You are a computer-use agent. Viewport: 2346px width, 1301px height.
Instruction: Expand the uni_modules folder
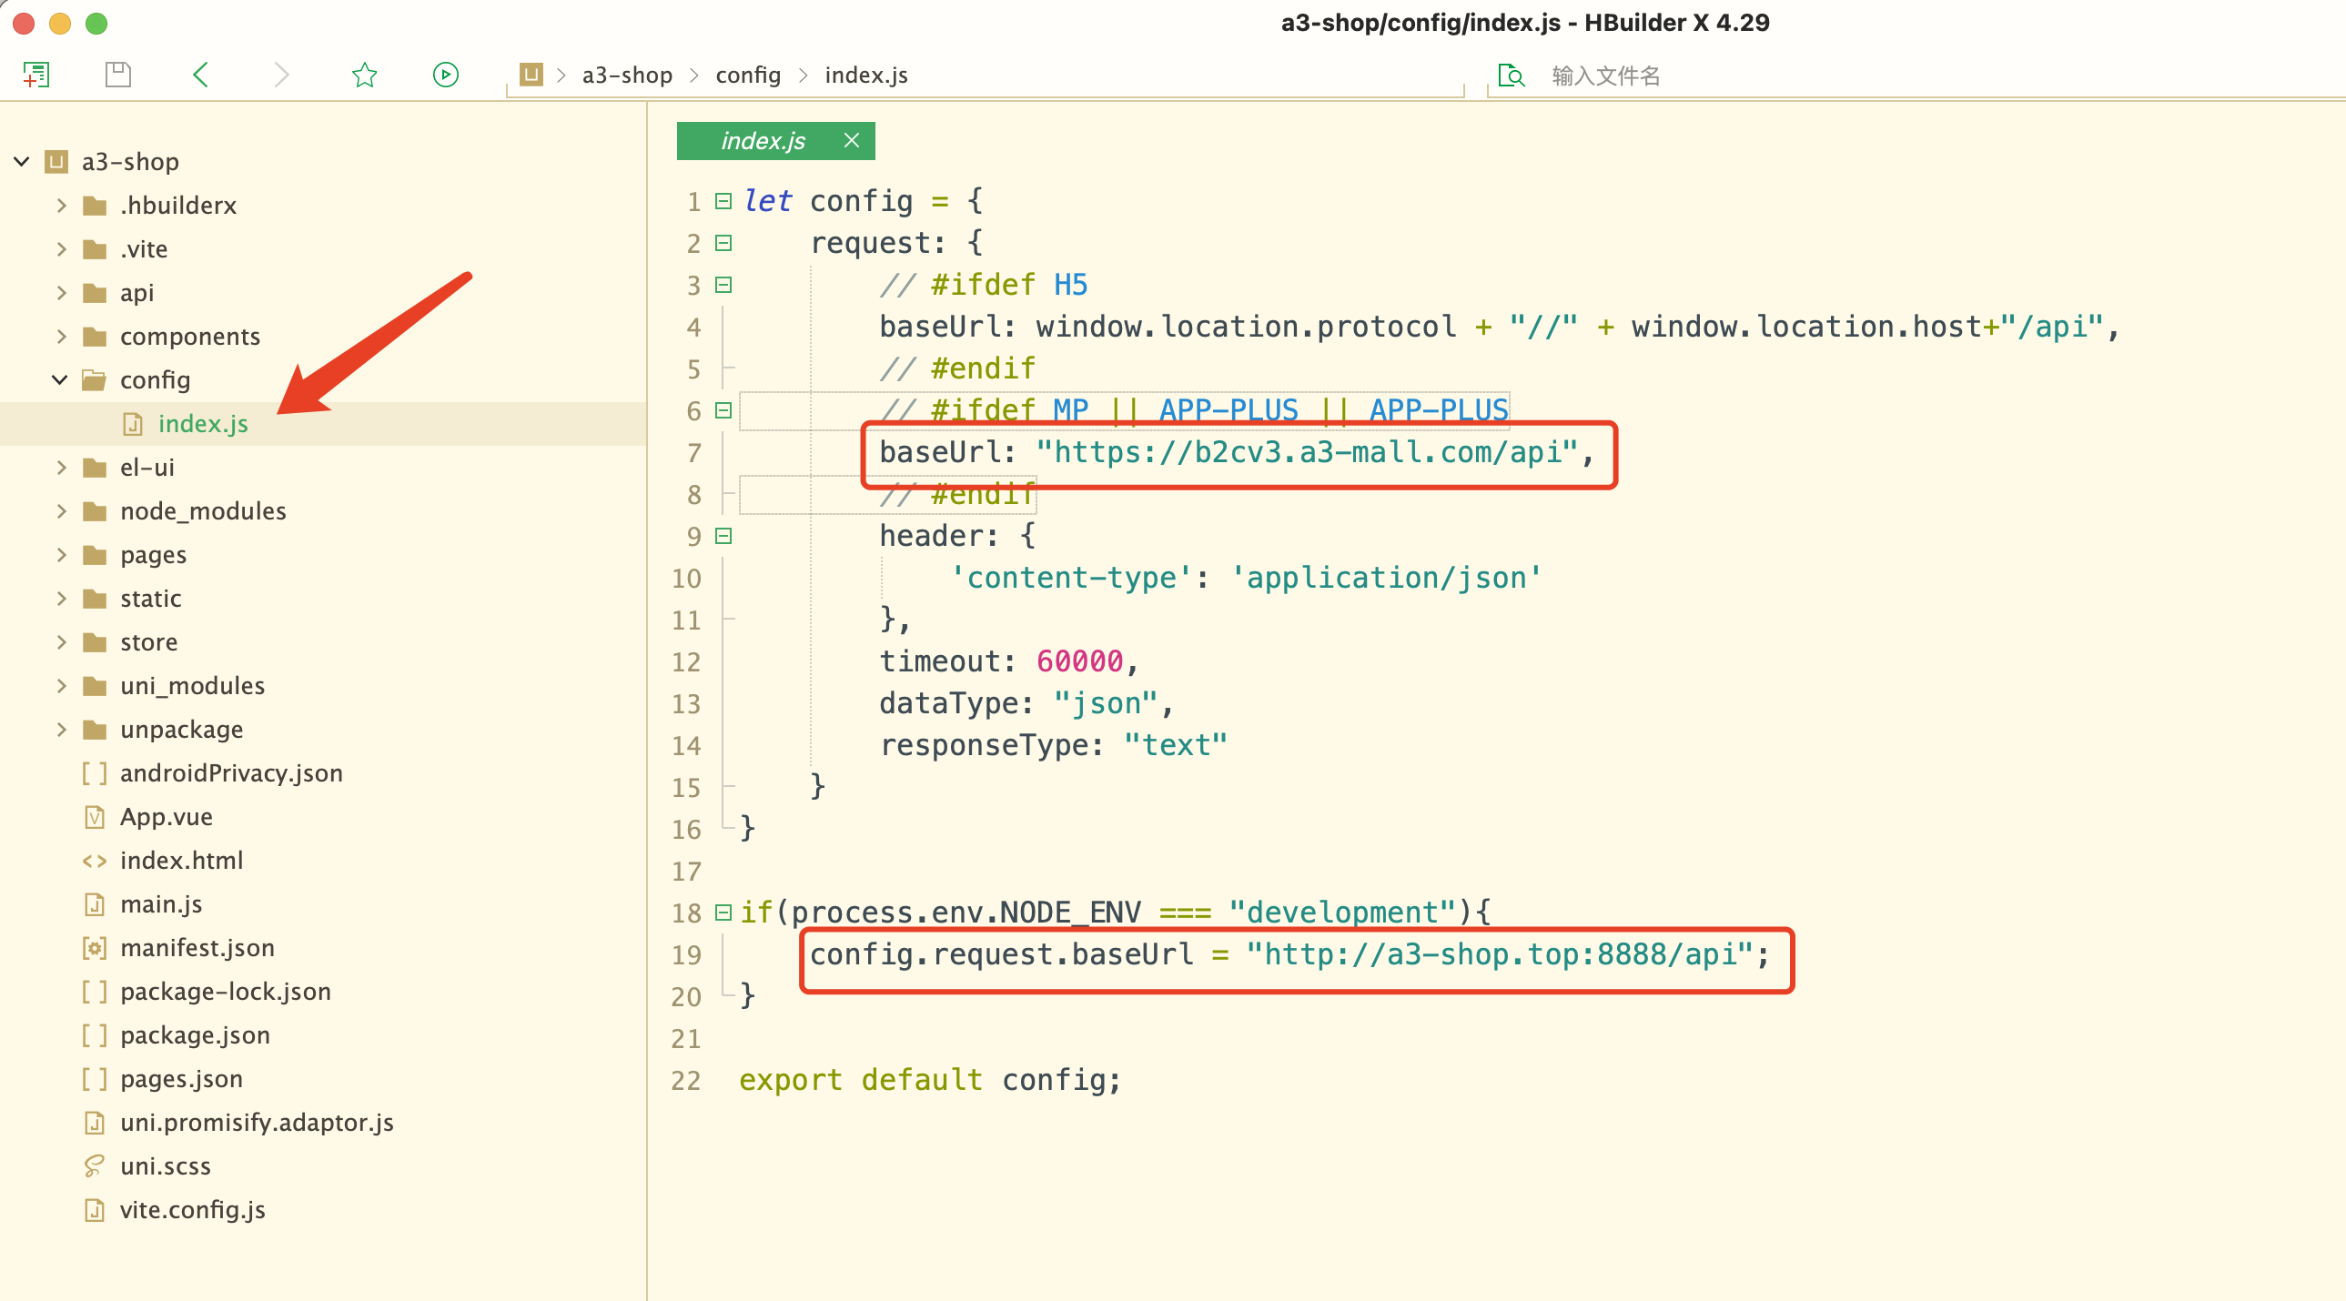[x=61, y=687]
